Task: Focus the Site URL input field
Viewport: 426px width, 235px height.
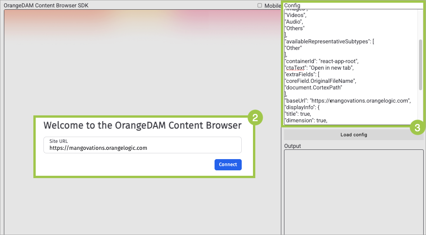Action: (142, 145)
